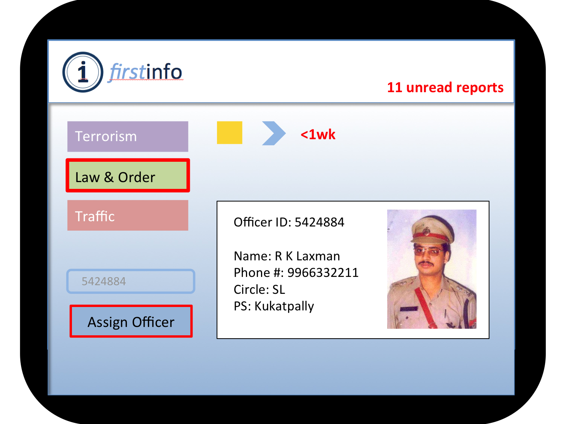This screenshot has width=565, height=424.
Task: Click the firstinfo circular 'i' logo icon
Action: 82,72
